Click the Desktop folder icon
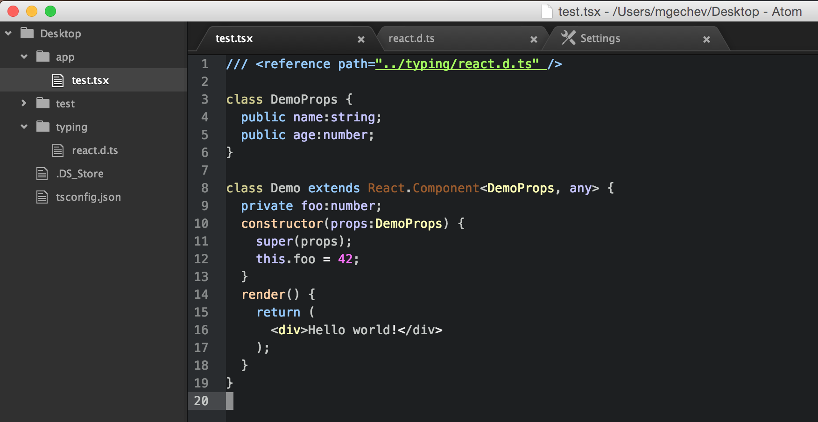 [27, 33]
